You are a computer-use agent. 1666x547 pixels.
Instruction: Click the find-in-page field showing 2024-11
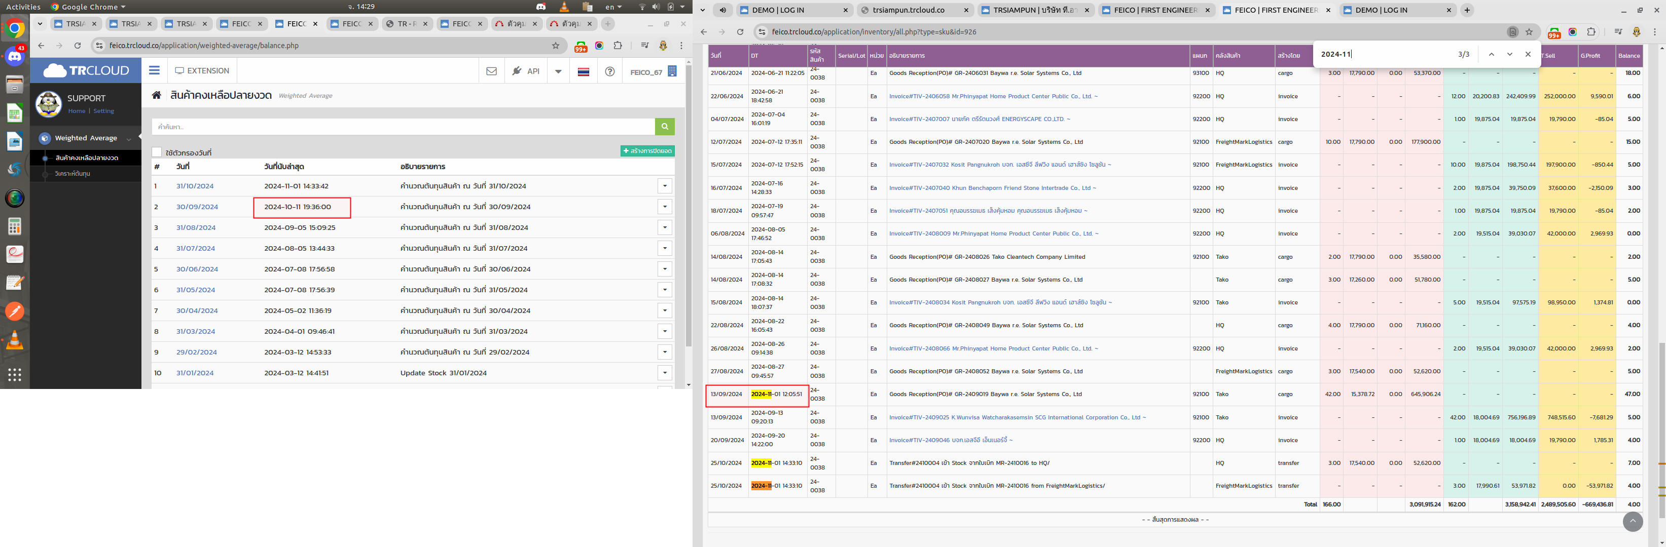1384,54
